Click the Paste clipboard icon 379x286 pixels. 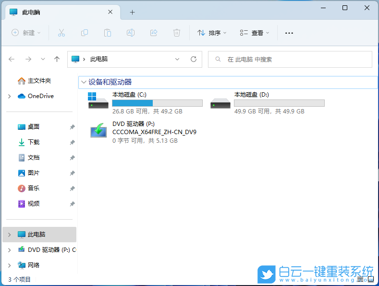pos(108,33)
